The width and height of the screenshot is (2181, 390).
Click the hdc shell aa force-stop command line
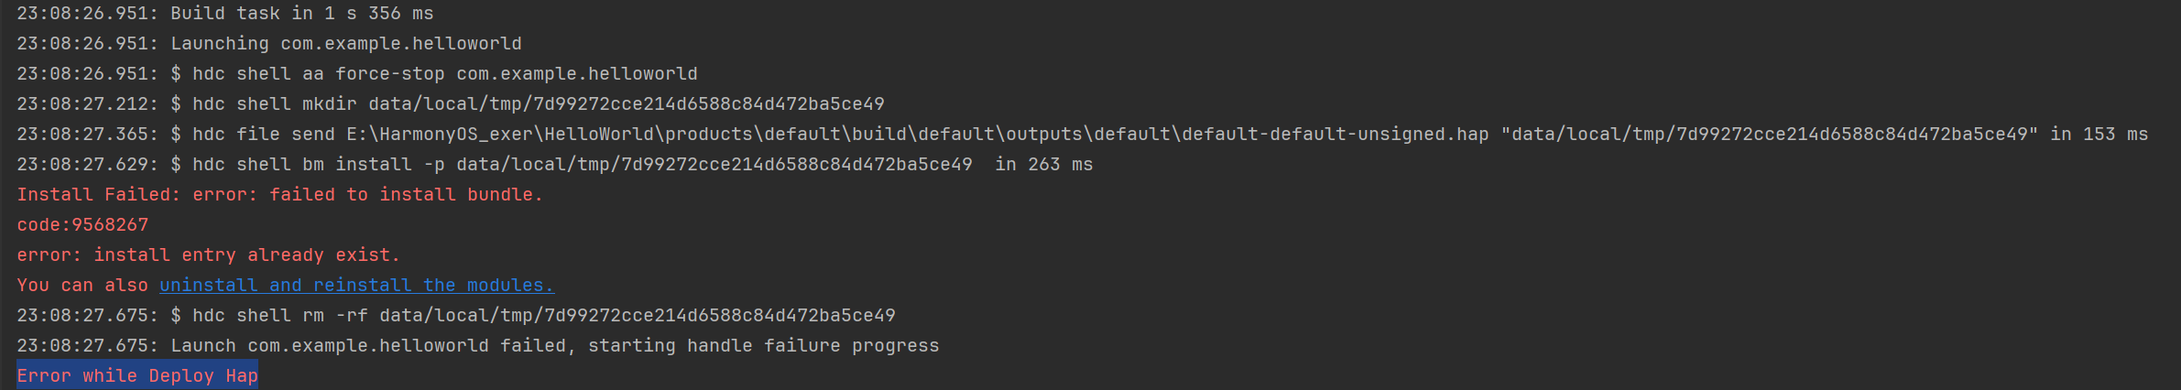tap(357, 73)
